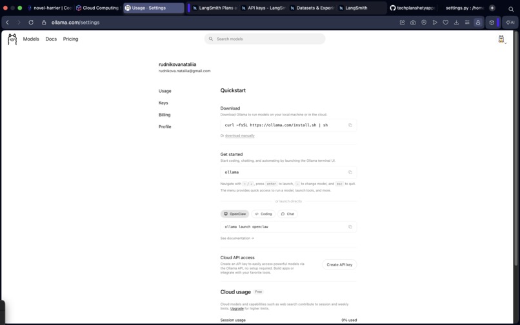Select Keys in settings sidebar
This screenshot has width=520, height=325.
pos(163,103)
